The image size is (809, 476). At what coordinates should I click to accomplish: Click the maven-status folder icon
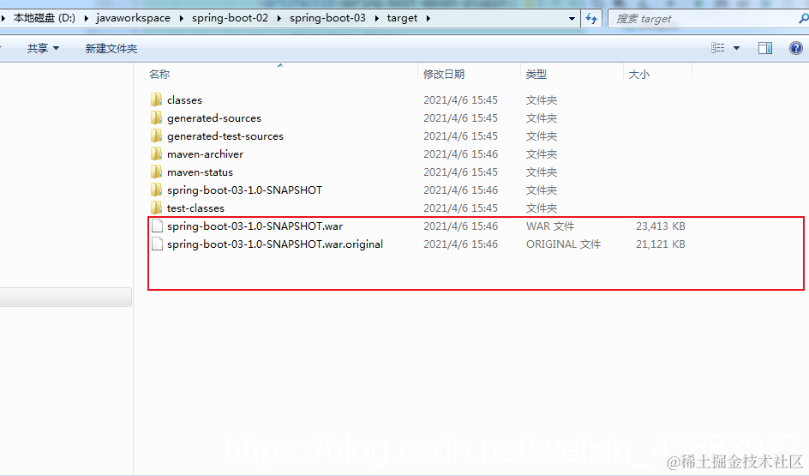(x=156, y=172)
